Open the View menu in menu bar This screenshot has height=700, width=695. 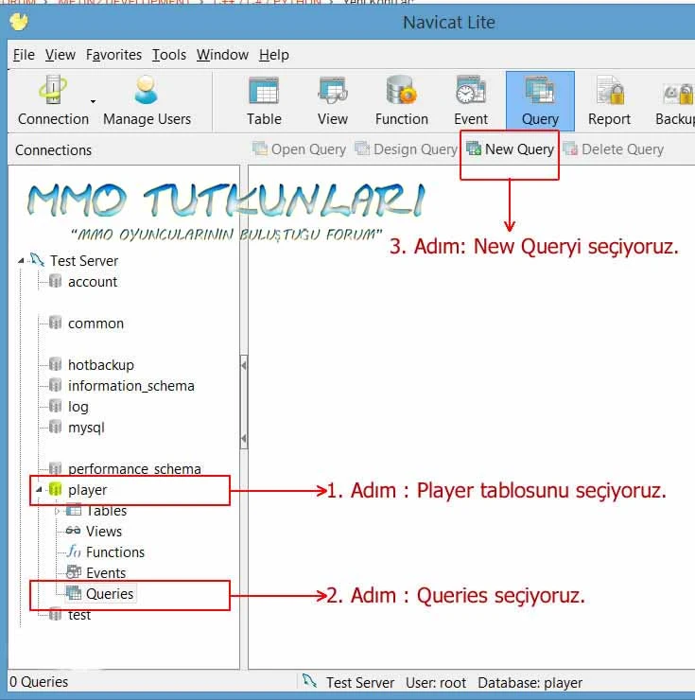[x=61, y=55]
